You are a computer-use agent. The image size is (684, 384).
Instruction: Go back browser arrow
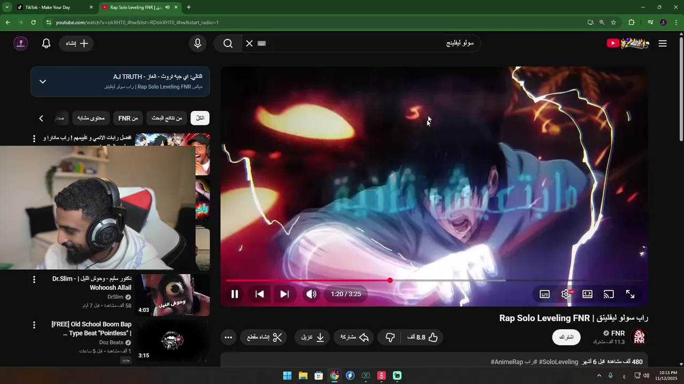pyautogui.click(x=7, y=22)
